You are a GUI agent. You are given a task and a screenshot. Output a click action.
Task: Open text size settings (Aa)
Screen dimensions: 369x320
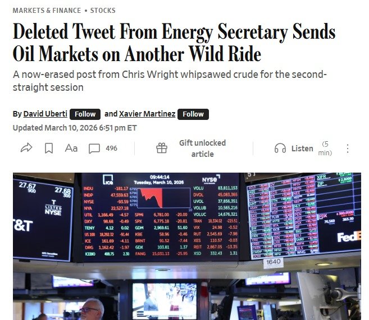(71, 148)
